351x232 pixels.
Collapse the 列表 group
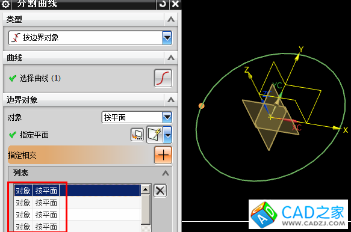point(166,173)
